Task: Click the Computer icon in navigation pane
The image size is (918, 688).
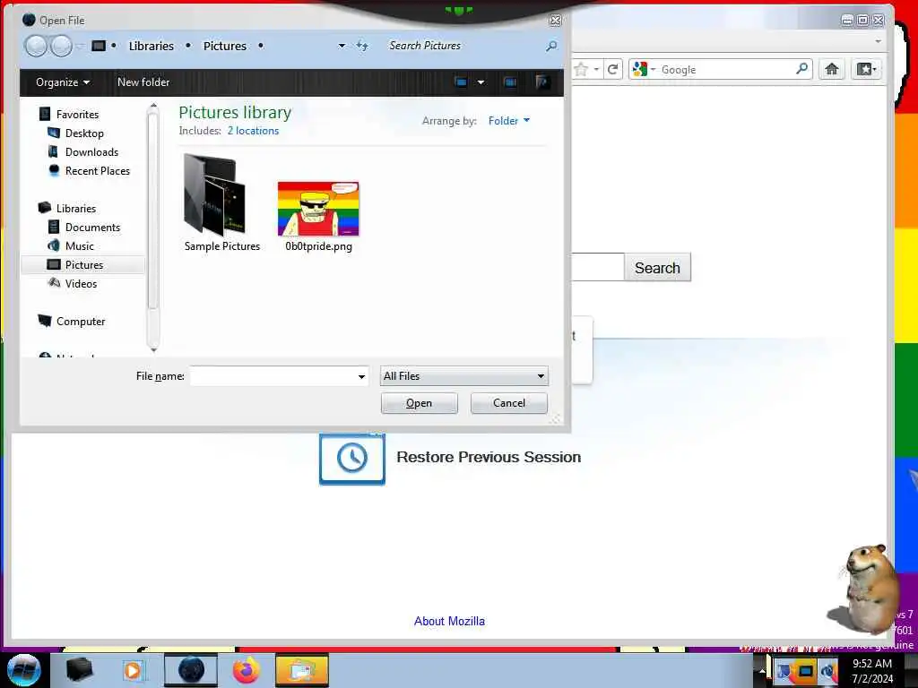Action: [x=45, y=321]
